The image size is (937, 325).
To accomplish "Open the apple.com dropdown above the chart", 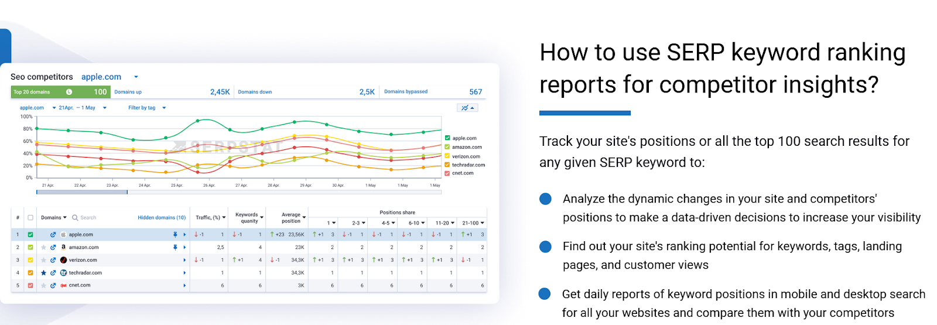I will coord(37,108).
